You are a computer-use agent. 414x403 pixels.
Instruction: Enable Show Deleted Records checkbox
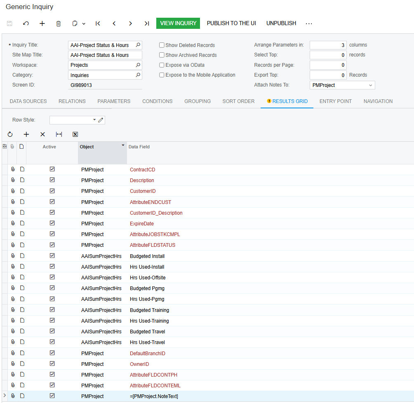tap(162, 45)
